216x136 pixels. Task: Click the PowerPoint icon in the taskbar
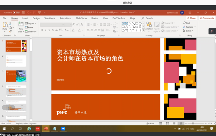46,128
